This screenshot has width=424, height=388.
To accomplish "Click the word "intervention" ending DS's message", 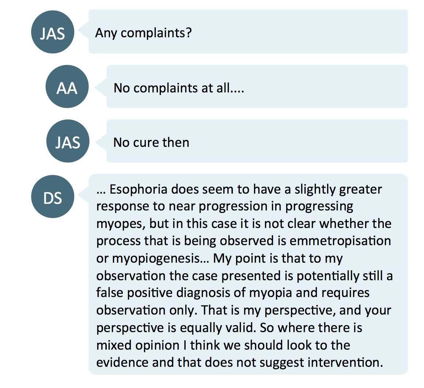I will [x=344, y=362].
